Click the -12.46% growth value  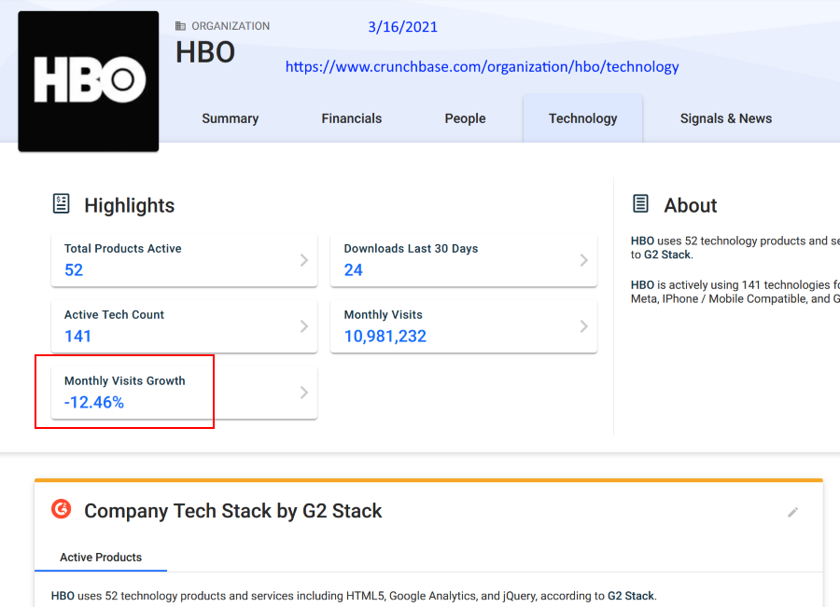(94, 403)
